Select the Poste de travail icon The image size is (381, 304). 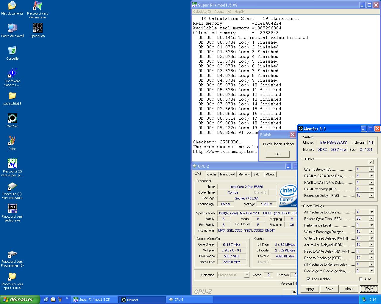coord(12,28)
